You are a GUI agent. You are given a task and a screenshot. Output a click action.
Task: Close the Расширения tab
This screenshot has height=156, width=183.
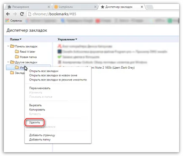coord(48,7)
